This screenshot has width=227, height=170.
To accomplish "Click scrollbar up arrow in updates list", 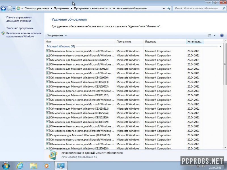I will (x=225, y=41).
